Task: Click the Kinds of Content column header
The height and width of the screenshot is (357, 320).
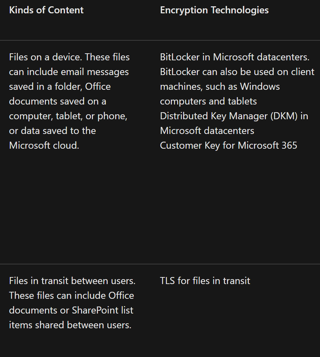Action: [x=46, y=10]
